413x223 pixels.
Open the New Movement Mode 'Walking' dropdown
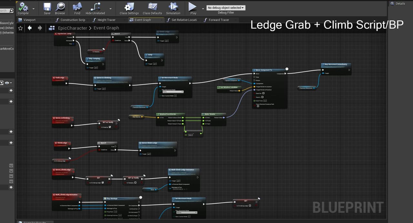coord(187,212)
